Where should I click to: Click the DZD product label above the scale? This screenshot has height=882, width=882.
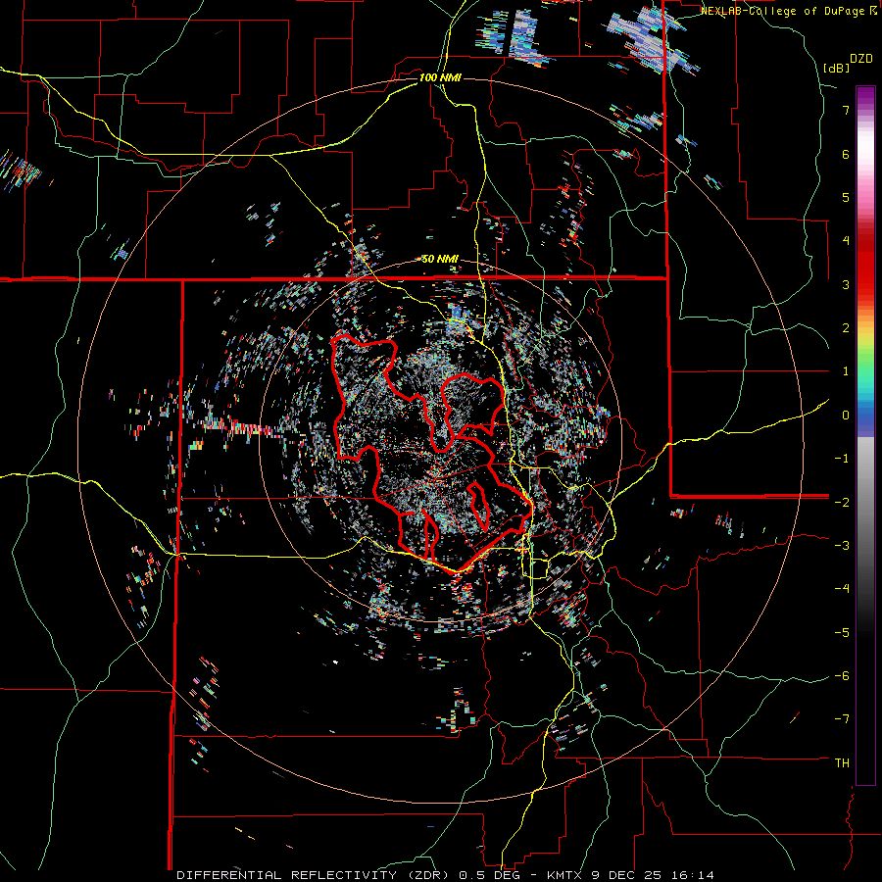tap(861, 59)
